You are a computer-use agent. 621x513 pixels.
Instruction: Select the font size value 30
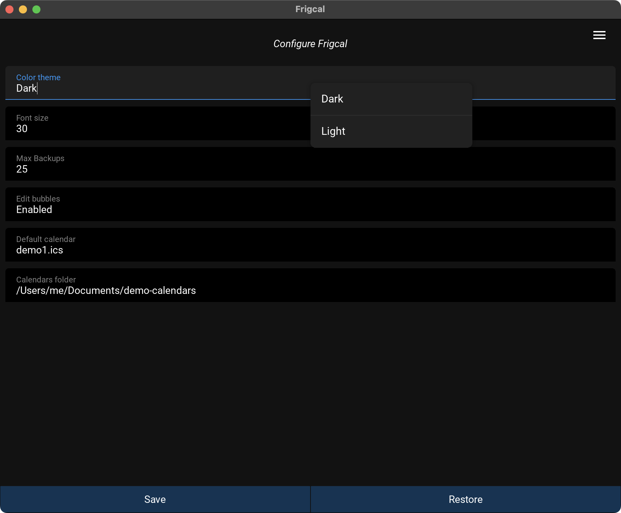[x=22, y=129]
